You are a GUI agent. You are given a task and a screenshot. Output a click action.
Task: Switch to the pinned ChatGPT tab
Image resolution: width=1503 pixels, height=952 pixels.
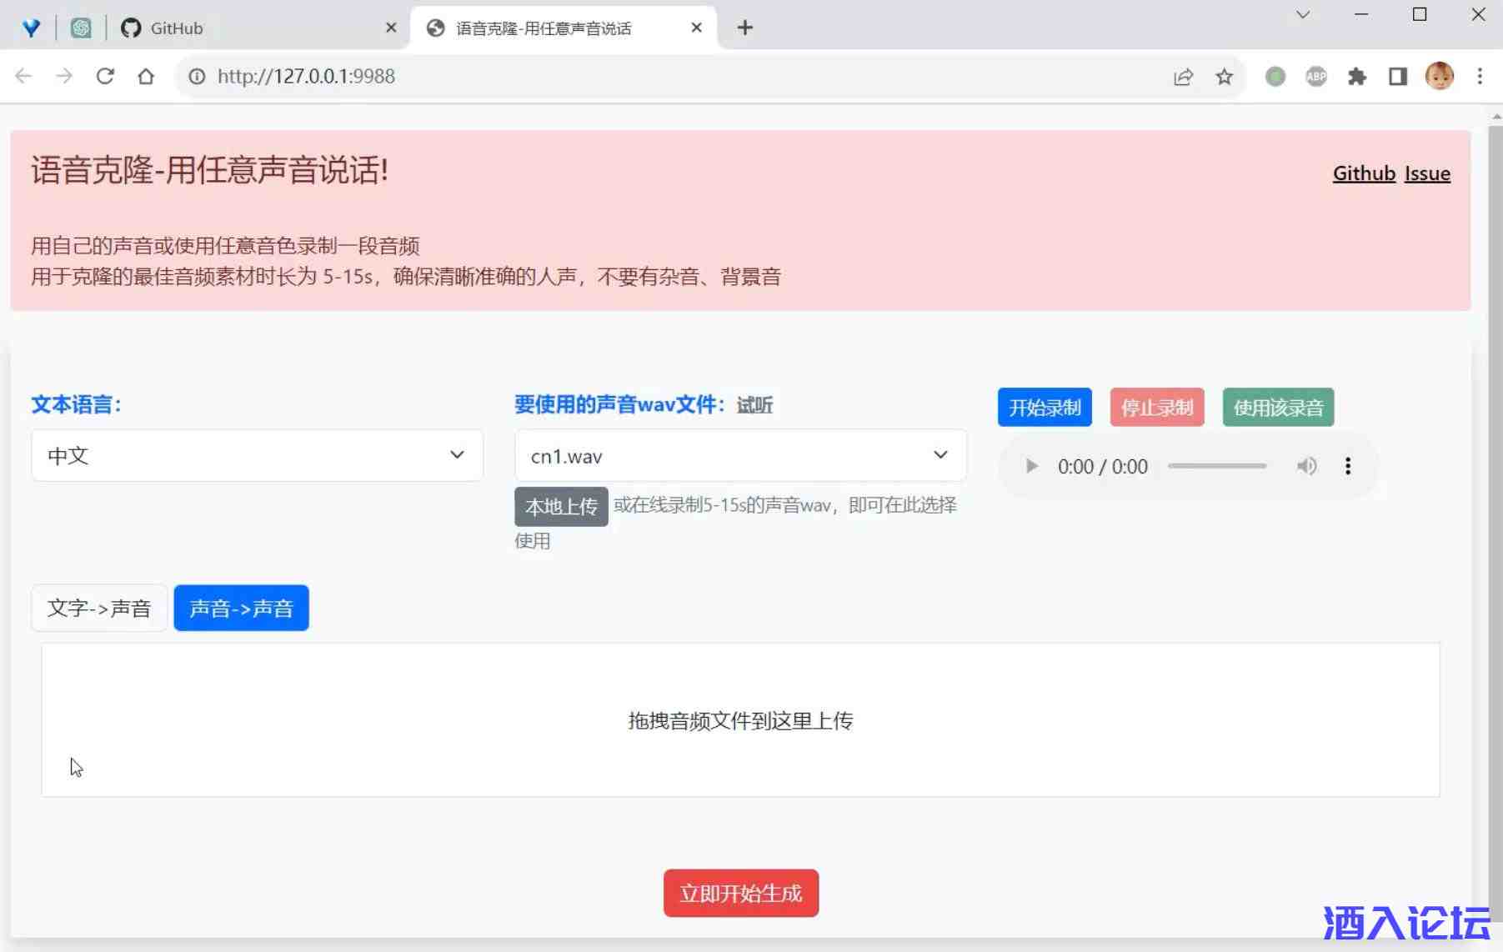tap(81, 28)
